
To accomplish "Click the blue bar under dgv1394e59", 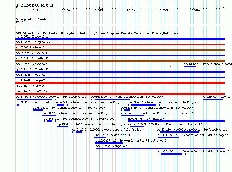I will click(62, 127).
